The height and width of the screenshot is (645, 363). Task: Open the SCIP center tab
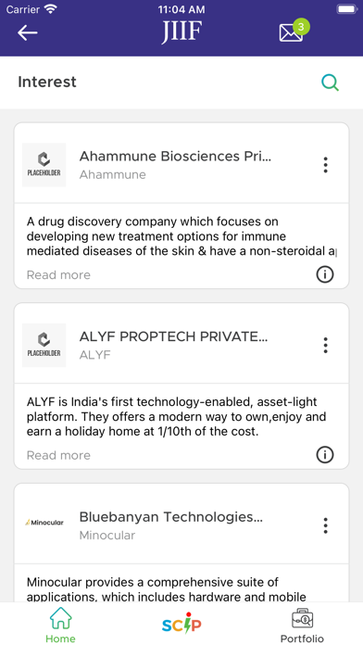181,624
